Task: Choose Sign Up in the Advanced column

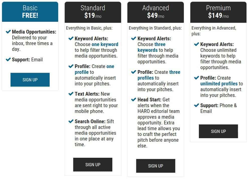Action: click(x=155, y=166)
